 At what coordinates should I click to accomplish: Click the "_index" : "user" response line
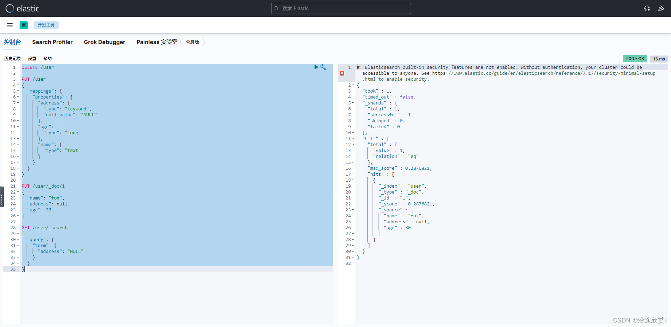(x=402, y=186)
